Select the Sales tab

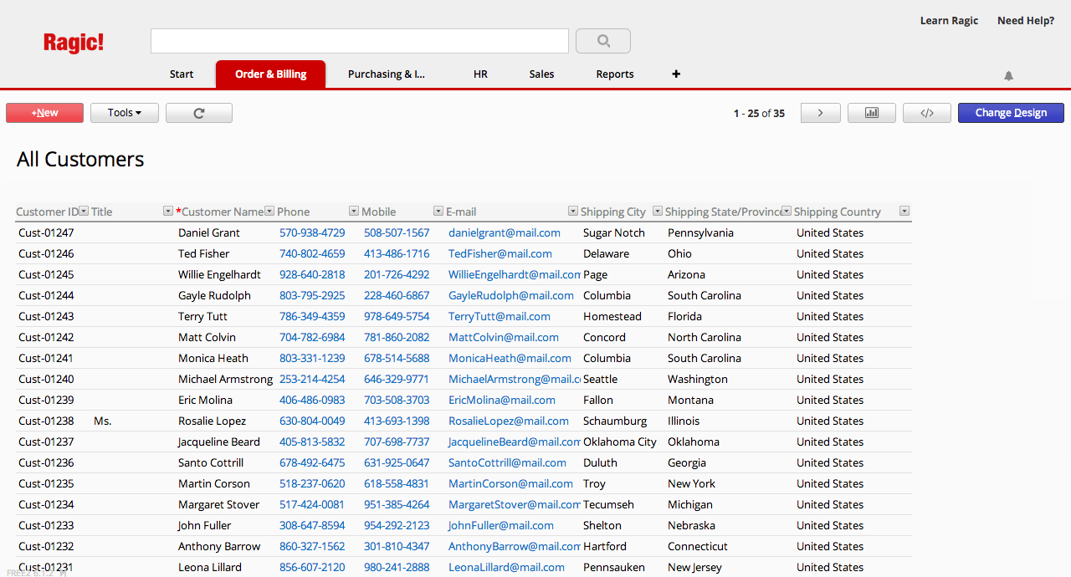click(541, 74)
